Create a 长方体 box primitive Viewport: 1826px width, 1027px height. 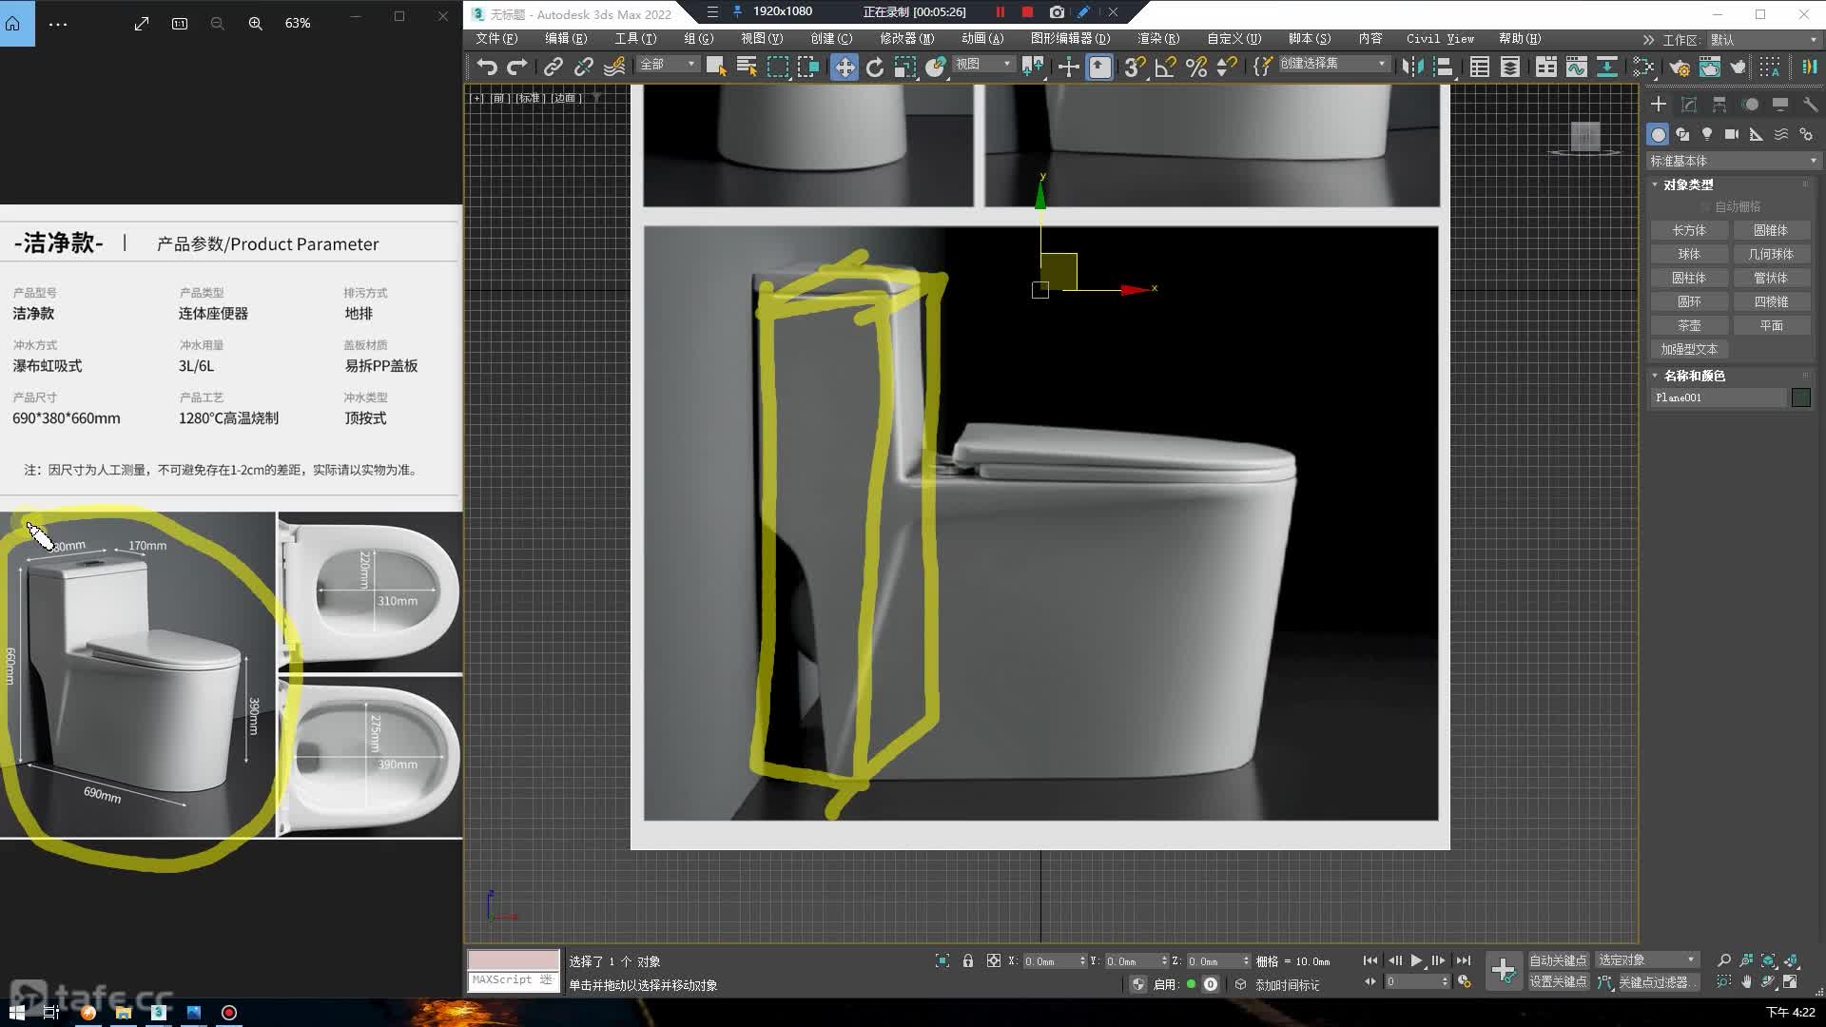1689,230
